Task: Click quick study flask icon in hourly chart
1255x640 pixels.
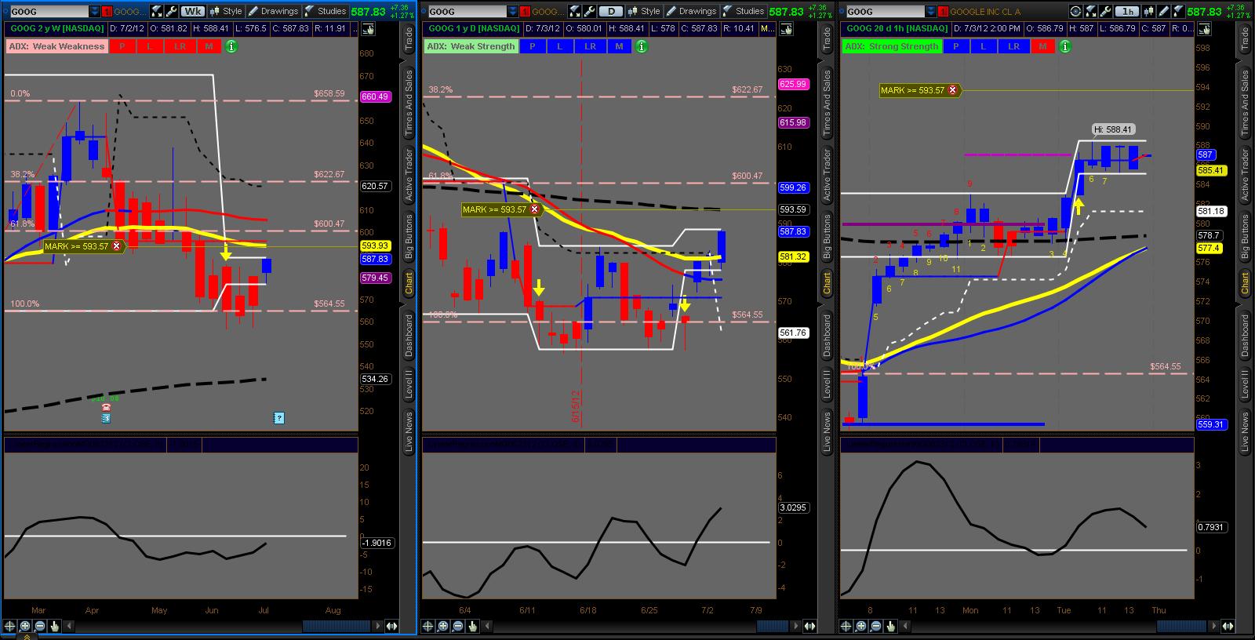Action: coord(1093,11)
